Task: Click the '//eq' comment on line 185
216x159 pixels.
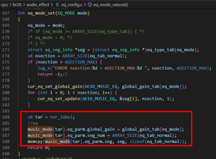Action: [x=33, y=123]
